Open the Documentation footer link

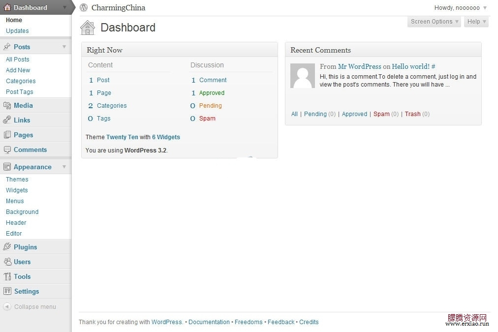point(209,322)
